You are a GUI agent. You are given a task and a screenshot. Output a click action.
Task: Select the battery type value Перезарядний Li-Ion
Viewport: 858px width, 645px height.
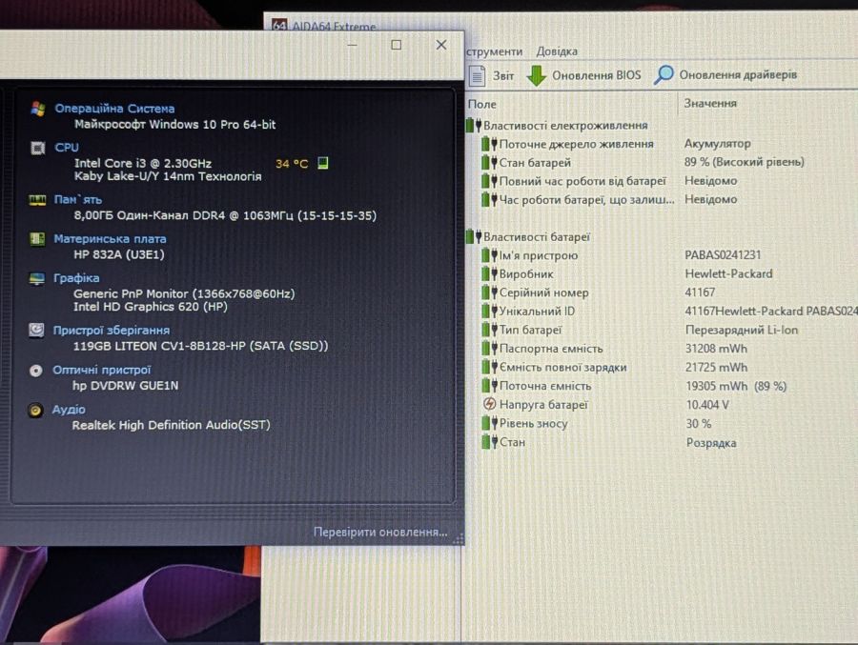(x=742, y=330)
